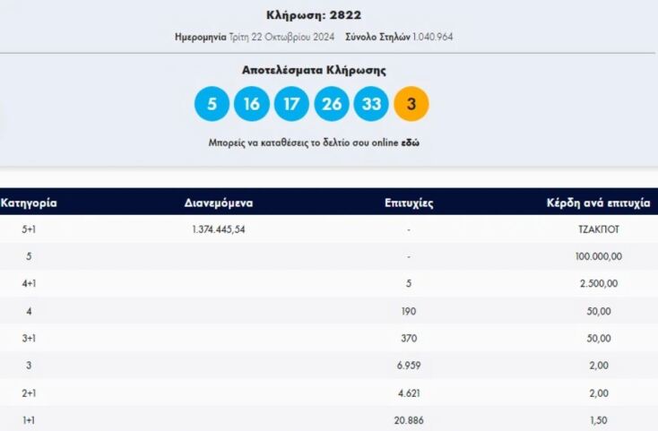This screenshot has width=658, height=431.
Task: Select the blue ball number 16
Action: click(252, 104)
